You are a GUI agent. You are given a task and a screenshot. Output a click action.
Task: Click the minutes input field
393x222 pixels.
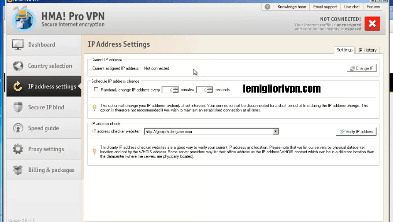pyautogui.click(x=167, y=90)
